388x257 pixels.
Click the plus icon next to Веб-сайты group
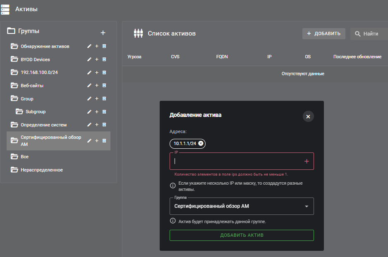tap(97, 86)
